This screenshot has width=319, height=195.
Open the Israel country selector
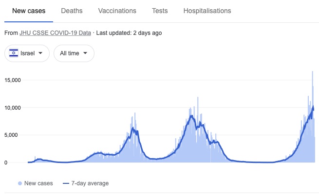click(27, 53)
